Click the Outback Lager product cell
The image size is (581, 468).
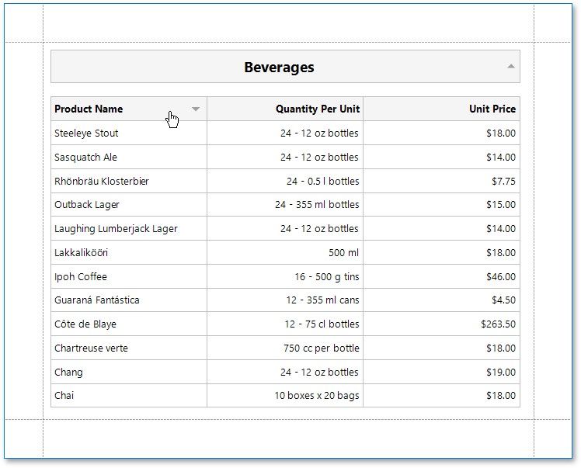click(87, 205)
